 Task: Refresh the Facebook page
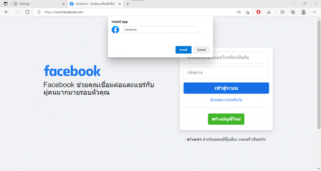[x=27, y=12]
